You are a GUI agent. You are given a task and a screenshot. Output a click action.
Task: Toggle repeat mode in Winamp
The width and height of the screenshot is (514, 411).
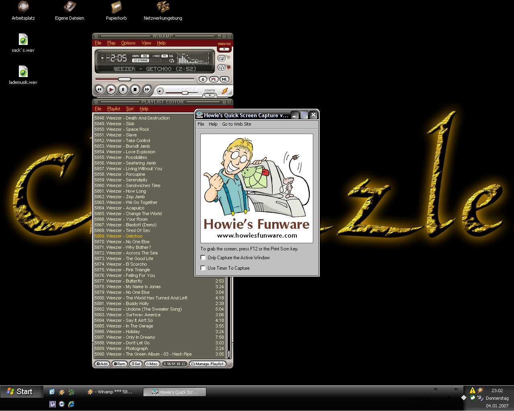click(222, 59)
